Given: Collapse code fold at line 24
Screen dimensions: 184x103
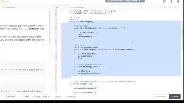Looking at the screenshot, I should (58, 30).
